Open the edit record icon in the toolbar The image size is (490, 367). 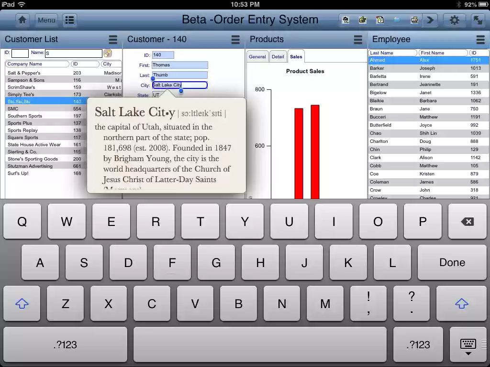(379, 20)
